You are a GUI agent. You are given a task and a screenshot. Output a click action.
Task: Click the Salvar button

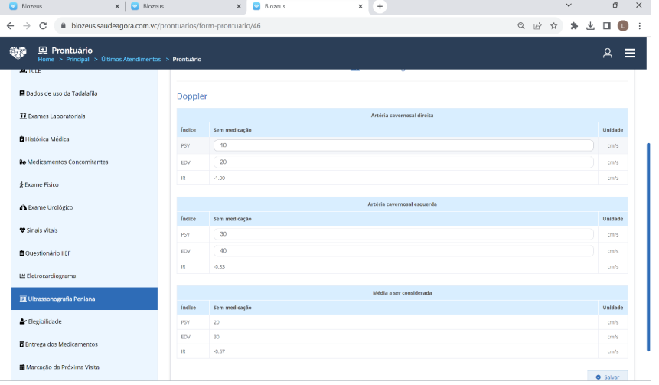pyautogui.click(x=607, y=377)
